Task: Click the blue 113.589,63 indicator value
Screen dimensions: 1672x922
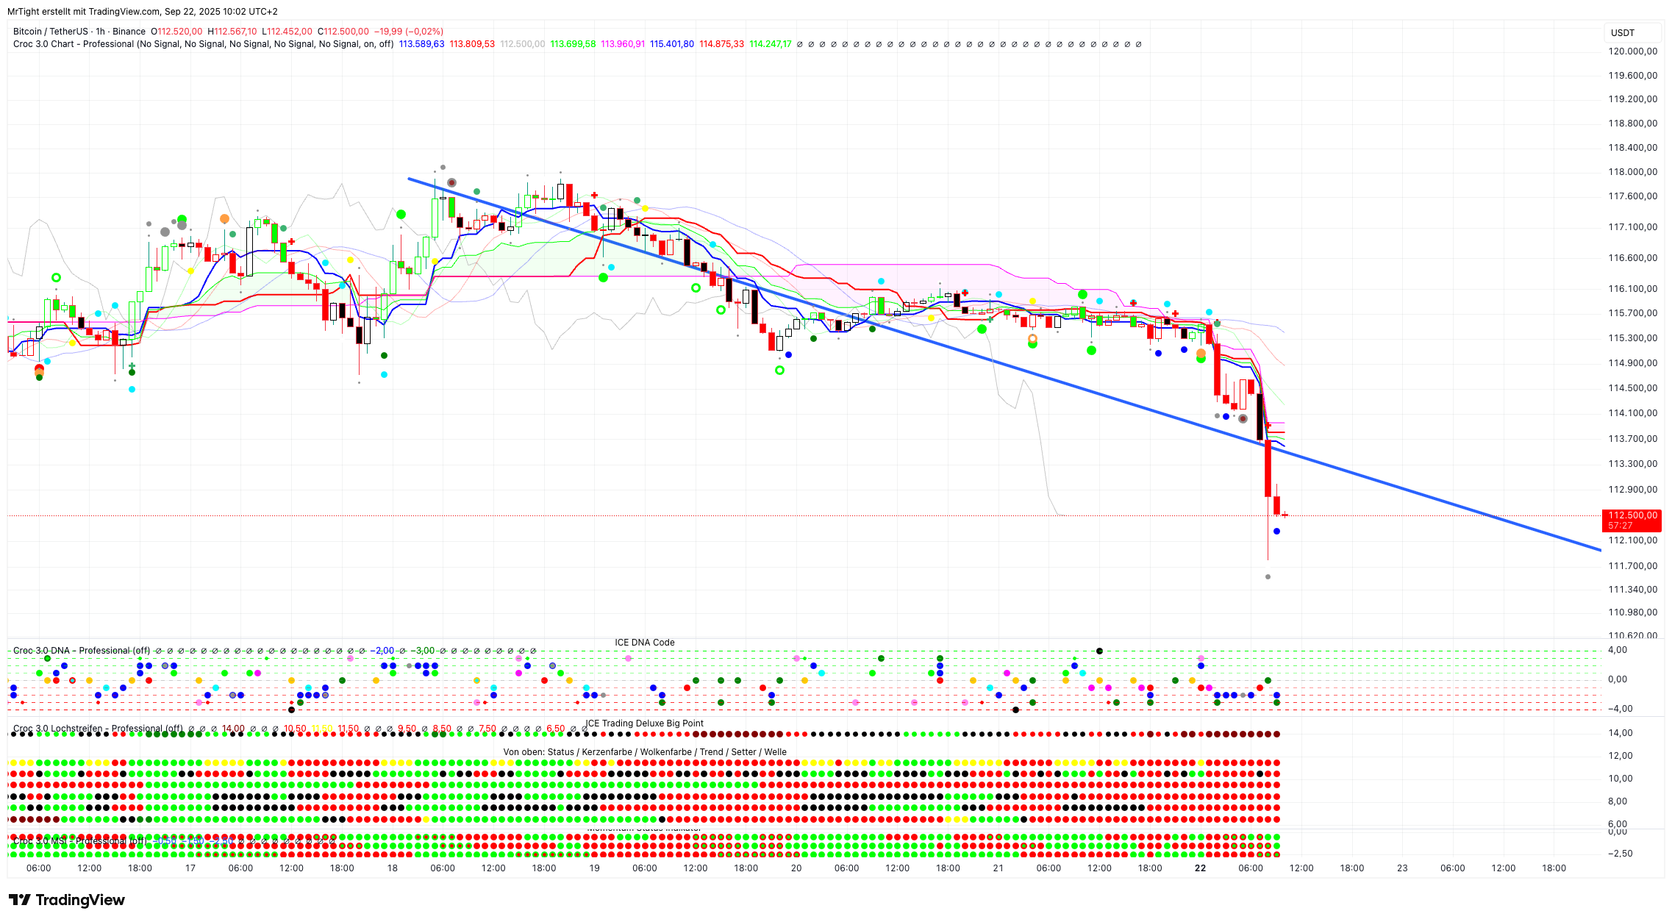Action: point(421,44)
